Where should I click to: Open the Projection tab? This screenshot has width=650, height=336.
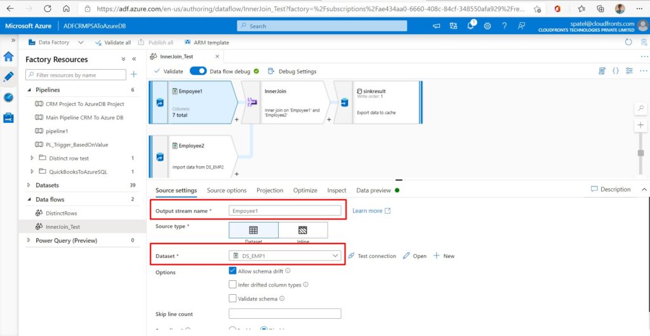click(270, 190)
